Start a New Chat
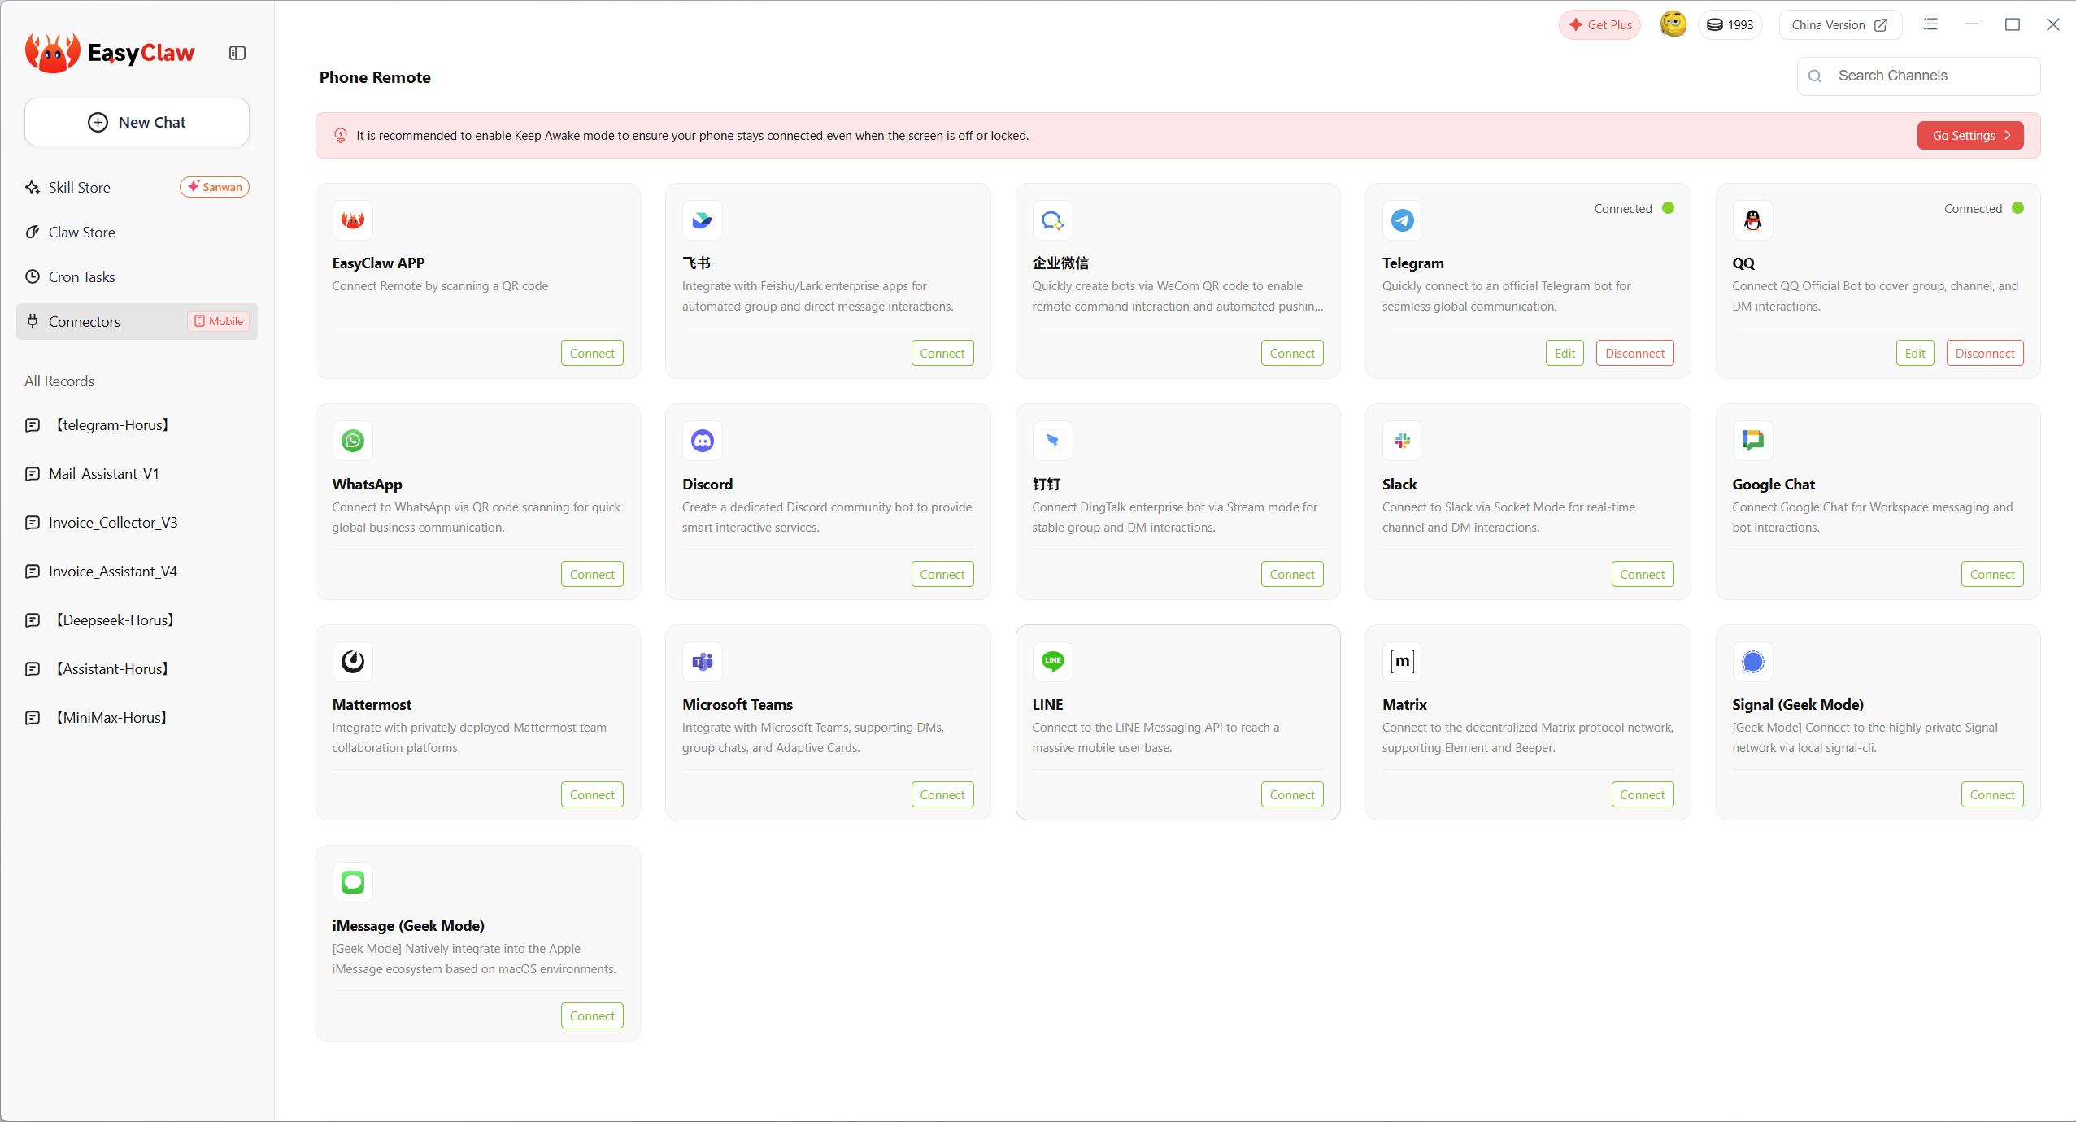This screenshot has height=1122, width=2076. (x=137, y=122)
